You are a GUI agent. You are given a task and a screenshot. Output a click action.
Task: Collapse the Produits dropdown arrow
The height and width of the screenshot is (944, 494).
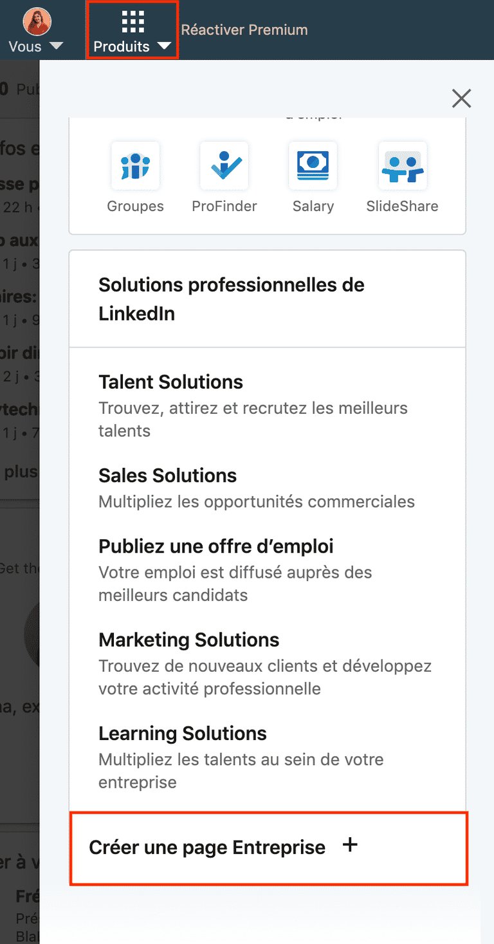coord(164,46)
